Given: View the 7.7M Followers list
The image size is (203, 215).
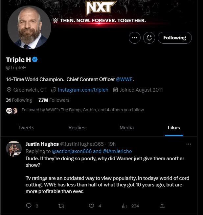Looking at the screenshot, I should point(54,100).
